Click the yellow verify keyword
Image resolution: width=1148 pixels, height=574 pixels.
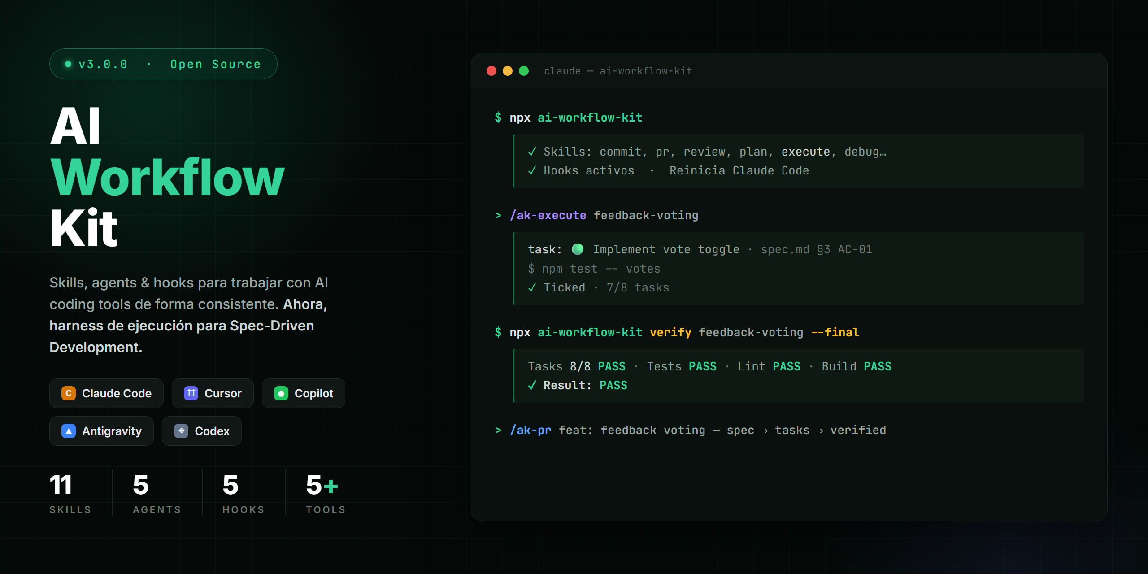(x=670, y=332)
